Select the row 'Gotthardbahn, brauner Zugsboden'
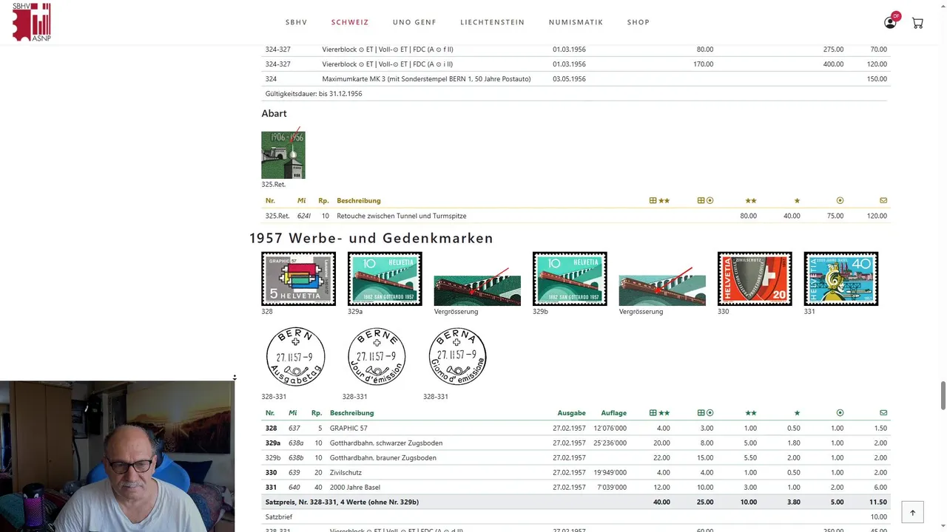 click(x=576, y=457)
